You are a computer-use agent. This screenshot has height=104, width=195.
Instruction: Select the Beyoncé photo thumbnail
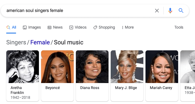[x=57, y=67]
